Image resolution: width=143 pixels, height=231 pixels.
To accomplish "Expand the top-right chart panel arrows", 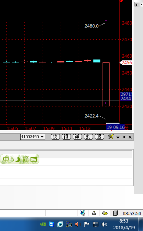I will pyautogui.click(x=138, y=4).
